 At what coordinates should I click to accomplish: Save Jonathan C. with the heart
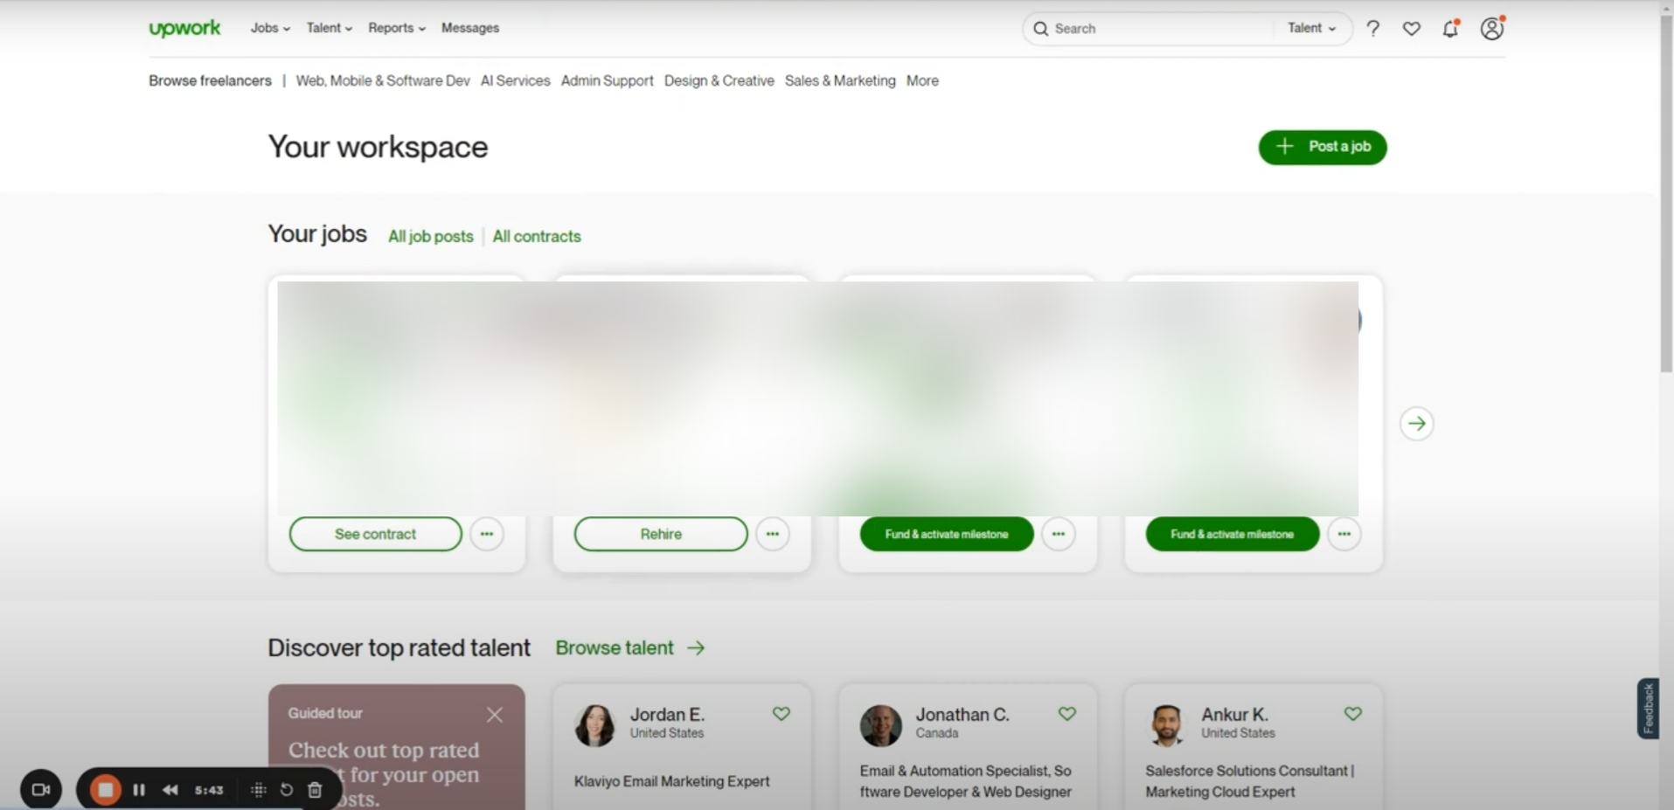click(x=1067, y=714)
